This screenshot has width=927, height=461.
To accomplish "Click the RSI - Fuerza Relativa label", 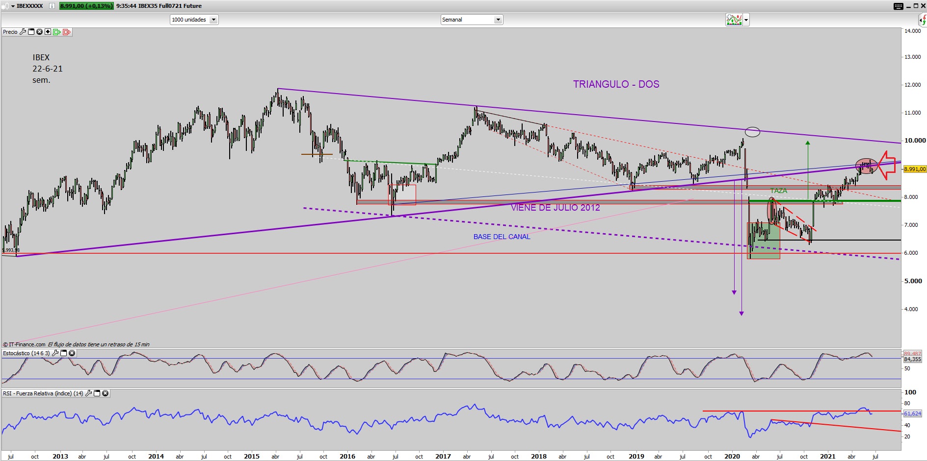I will point(43,393).
